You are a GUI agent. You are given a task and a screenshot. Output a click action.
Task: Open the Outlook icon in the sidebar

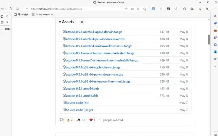click(x=215, y=52)
